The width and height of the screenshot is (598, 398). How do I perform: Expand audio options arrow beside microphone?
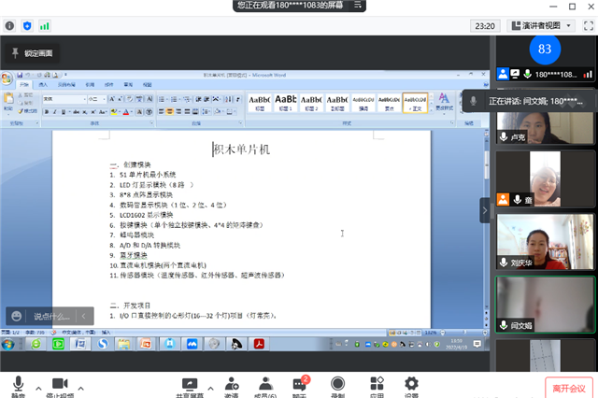point(37,386)
